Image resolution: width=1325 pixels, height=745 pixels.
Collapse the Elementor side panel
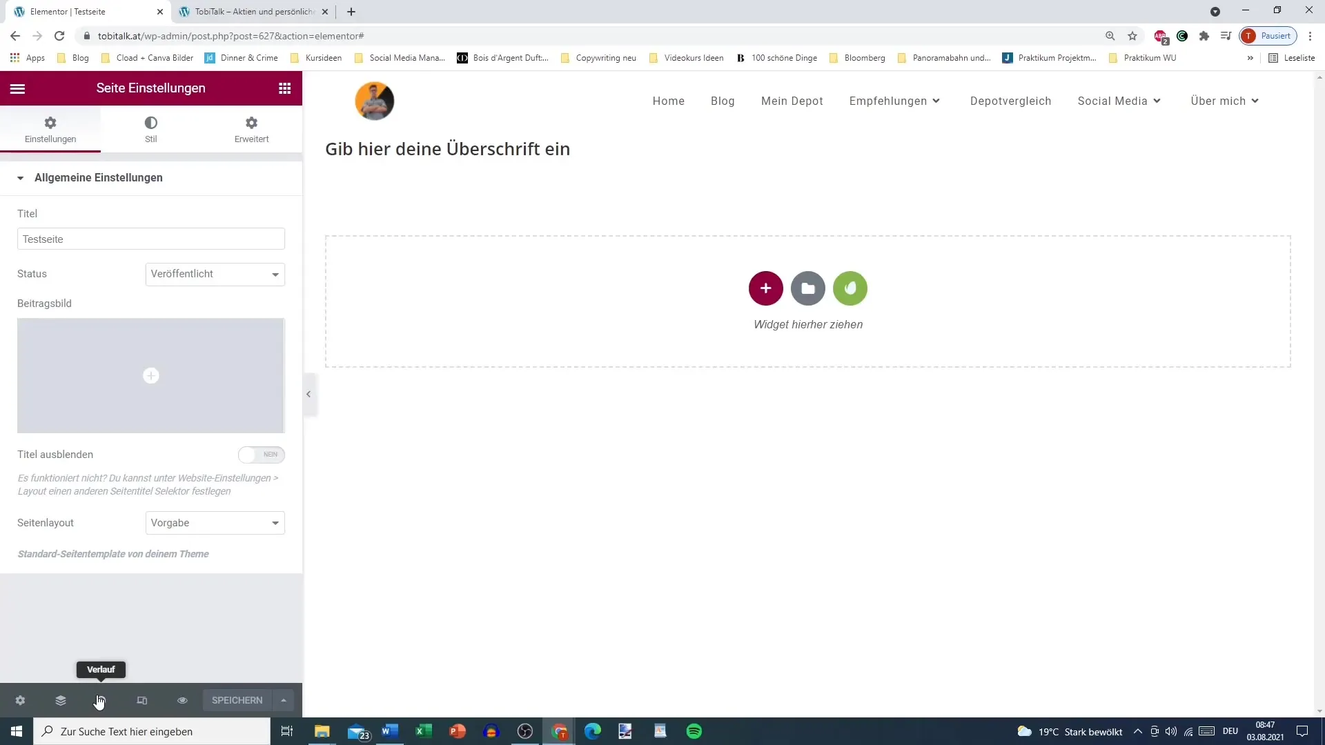point(309,394)
